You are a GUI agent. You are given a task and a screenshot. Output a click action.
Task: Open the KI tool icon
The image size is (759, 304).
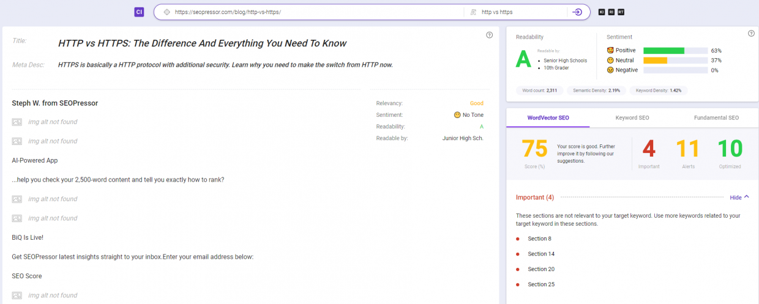click(602, 12)
